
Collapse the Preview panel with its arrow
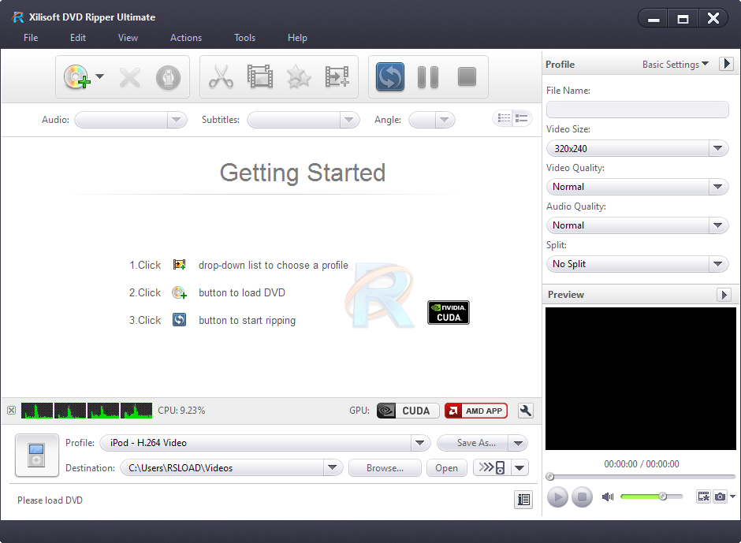coord(724,295)
